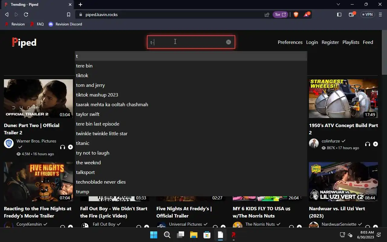Click the Piped logo
387x242 pixels.
24,42
